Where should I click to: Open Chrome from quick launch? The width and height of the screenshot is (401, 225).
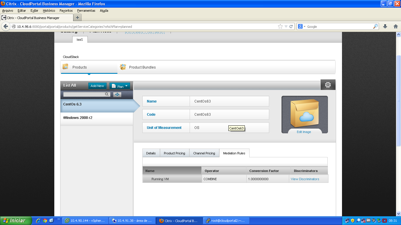point(45,221)
